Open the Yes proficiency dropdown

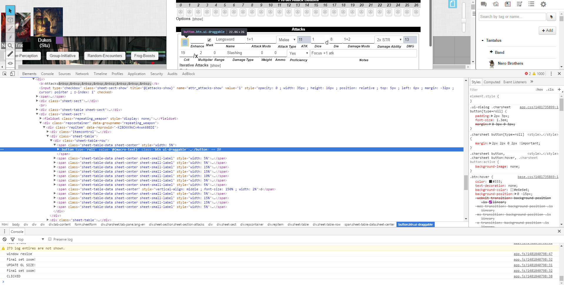pyautogui.click(x=298, y=53)
